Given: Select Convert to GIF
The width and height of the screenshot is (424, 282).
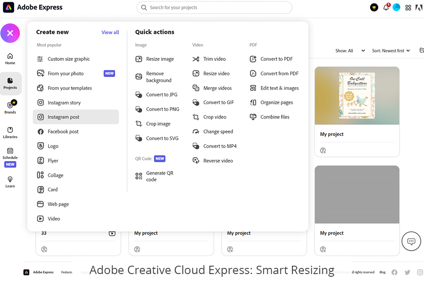Looking at the screenshot, I should click(213, 102).
